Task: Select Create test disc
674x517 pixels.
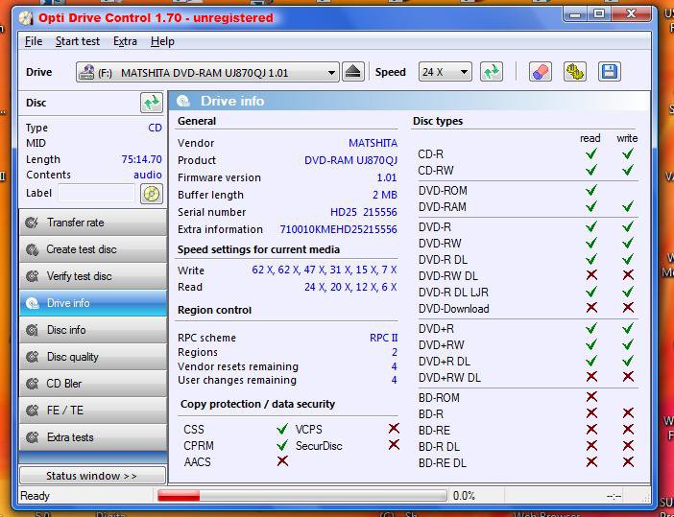Action: [x=93, y=249]
